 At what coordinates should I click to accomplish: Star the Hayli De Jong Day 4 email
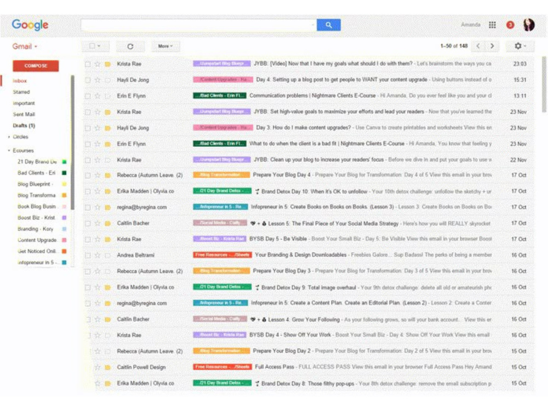coord(98,80)
